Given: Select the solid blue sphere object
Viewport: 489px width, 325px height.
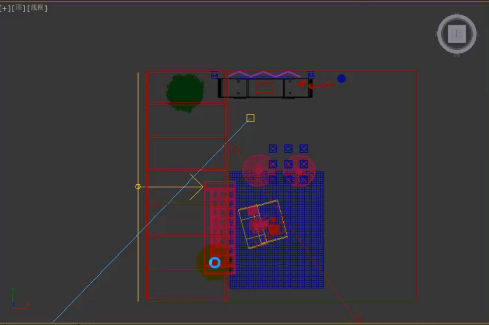Looking at the screenshot, I should pos(341,78).
